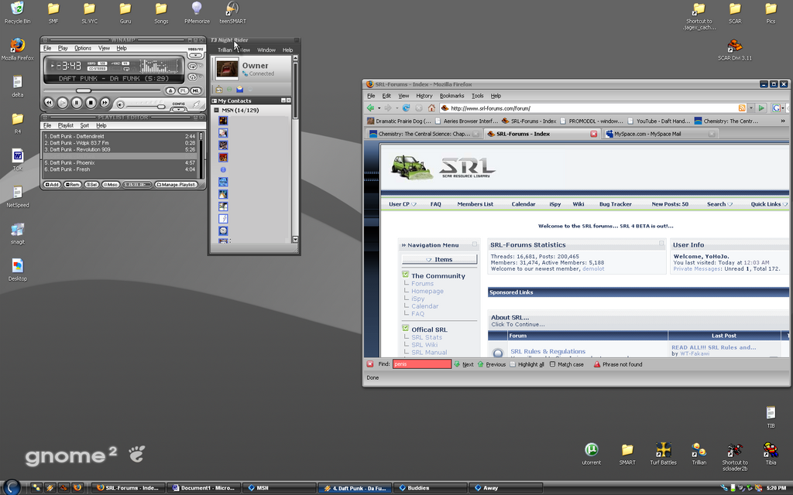This screenshot has width=793, height=495.
Task: Toggle Highlight all in Find bar
Action: pos(513,364)
